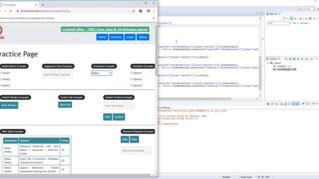This screenshot has height=179, width=319.
Task: Click the Login button
Action: [x=130, y=37]
